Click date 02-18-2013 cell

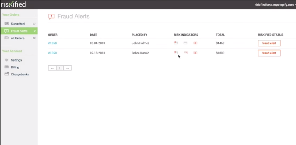97,53
